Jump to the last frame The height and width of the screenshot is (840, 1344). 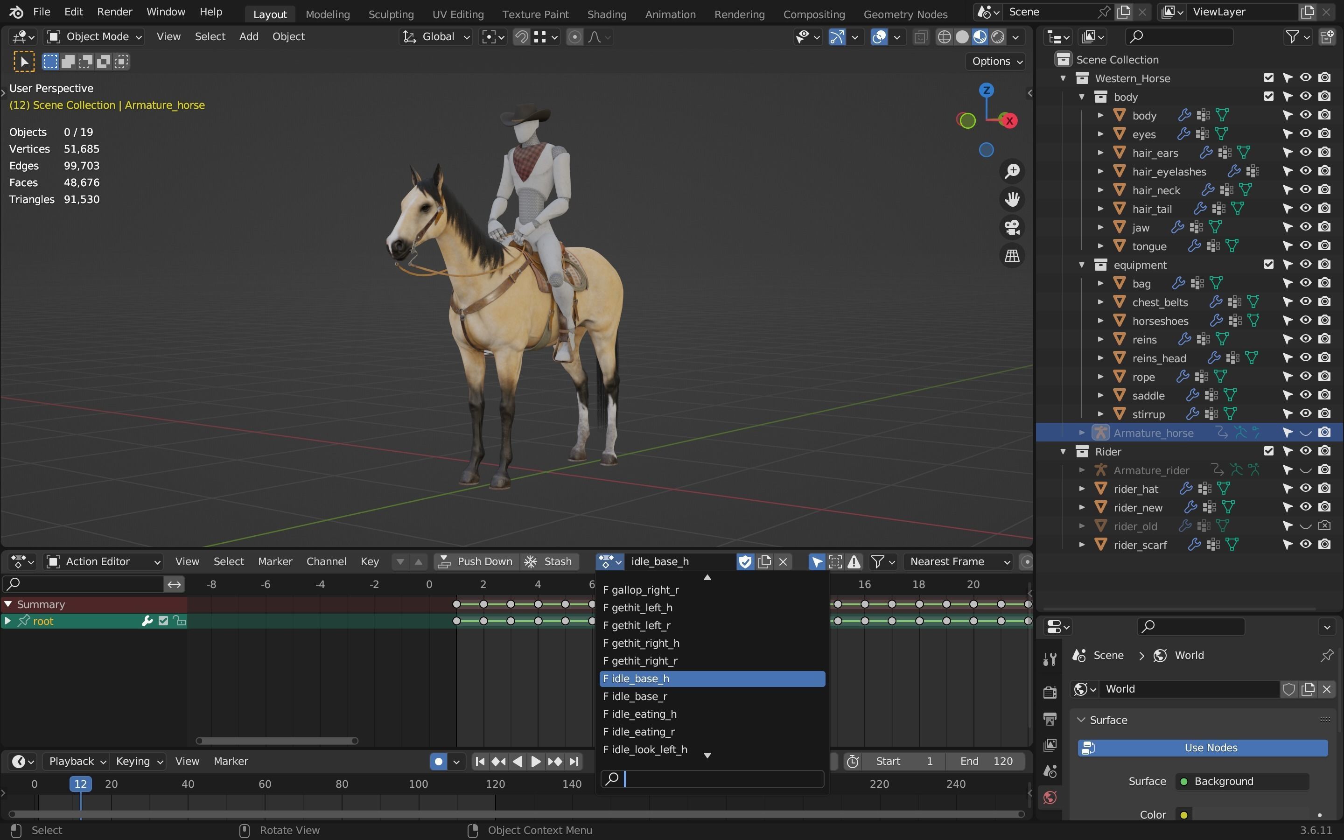point(574,761)
